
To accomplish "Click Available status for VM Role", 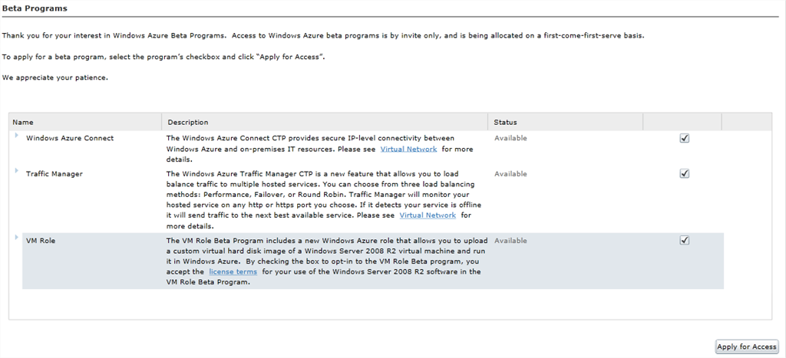I will (x=510, y=241).
